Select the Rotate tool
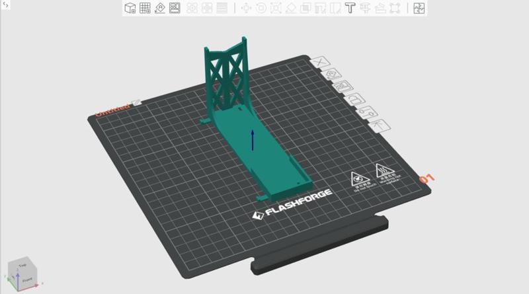529x294 pixels. point(261,8)
